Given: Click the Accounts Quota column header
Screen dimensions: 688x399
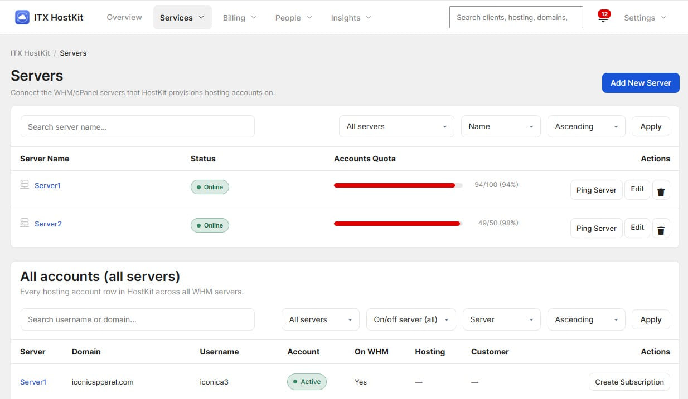Looking at the screenshot, I should pos(365,159).
